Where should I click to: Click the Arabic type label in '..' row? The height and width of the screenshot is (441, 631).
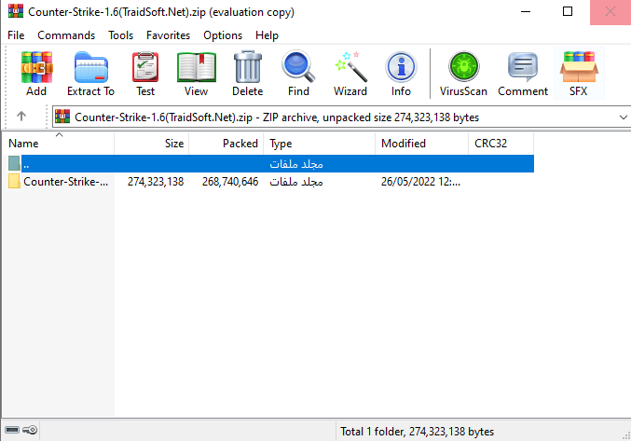(x=296, y=164)
